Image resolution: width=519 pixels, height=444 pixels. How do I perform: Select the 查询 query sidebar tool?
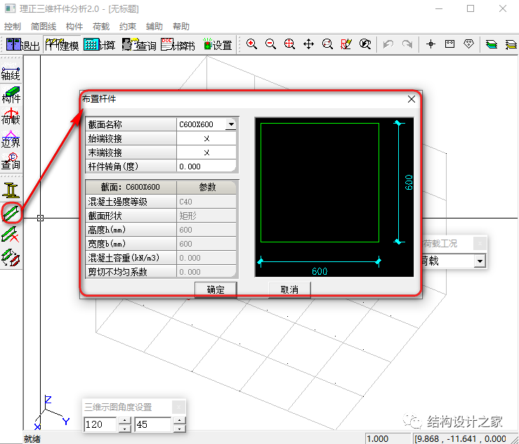(x=11, y=162)
